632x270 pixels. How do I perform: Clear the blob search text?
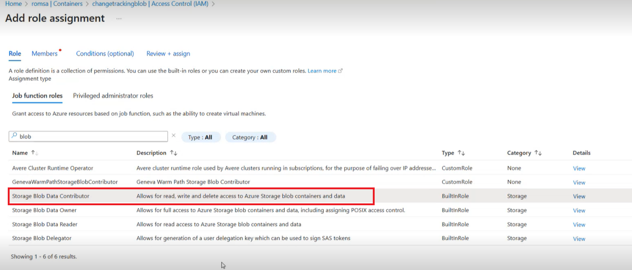click(173, 135)
